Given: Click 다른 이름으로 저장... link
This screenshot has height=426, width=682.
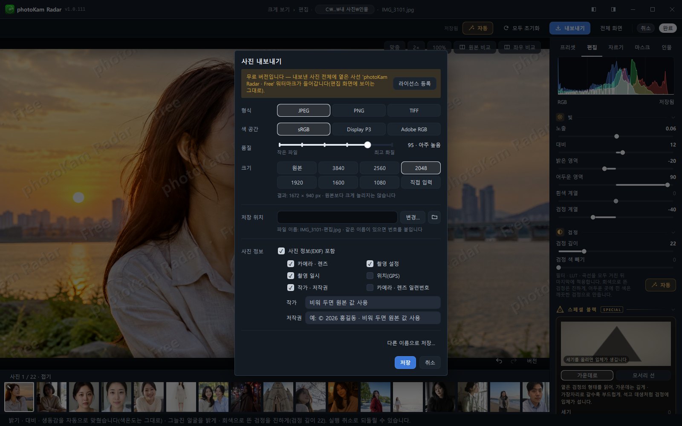Looking at the screenshot, I should pos(411,343).
